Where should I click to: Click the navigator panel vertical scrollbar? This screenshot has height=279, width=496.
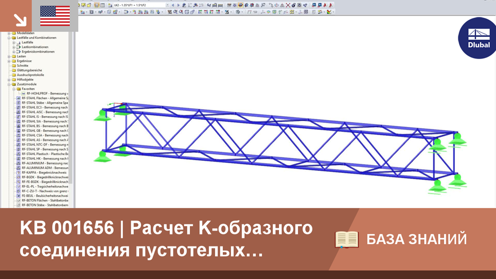[x=71, y=108]
